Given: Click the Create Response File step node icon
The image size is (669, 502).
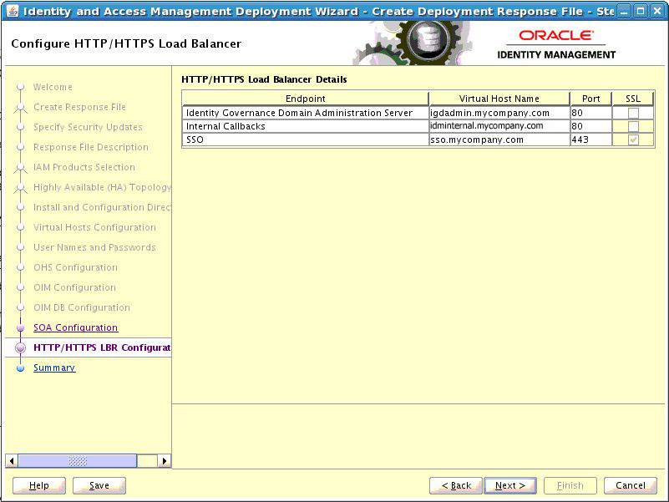Looking at the screenshot, I should [20, 108].
